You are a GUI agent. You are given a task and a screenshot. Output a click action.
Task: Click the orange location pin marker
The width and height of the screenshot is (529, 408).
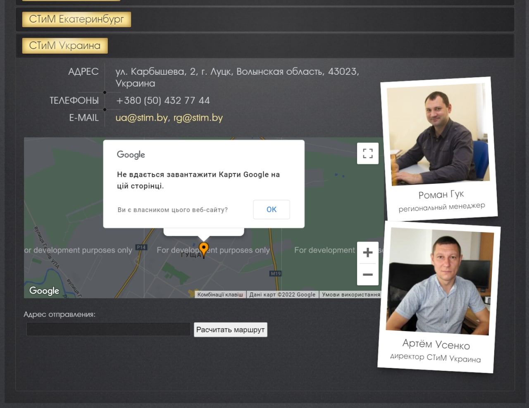click(204, 249)
